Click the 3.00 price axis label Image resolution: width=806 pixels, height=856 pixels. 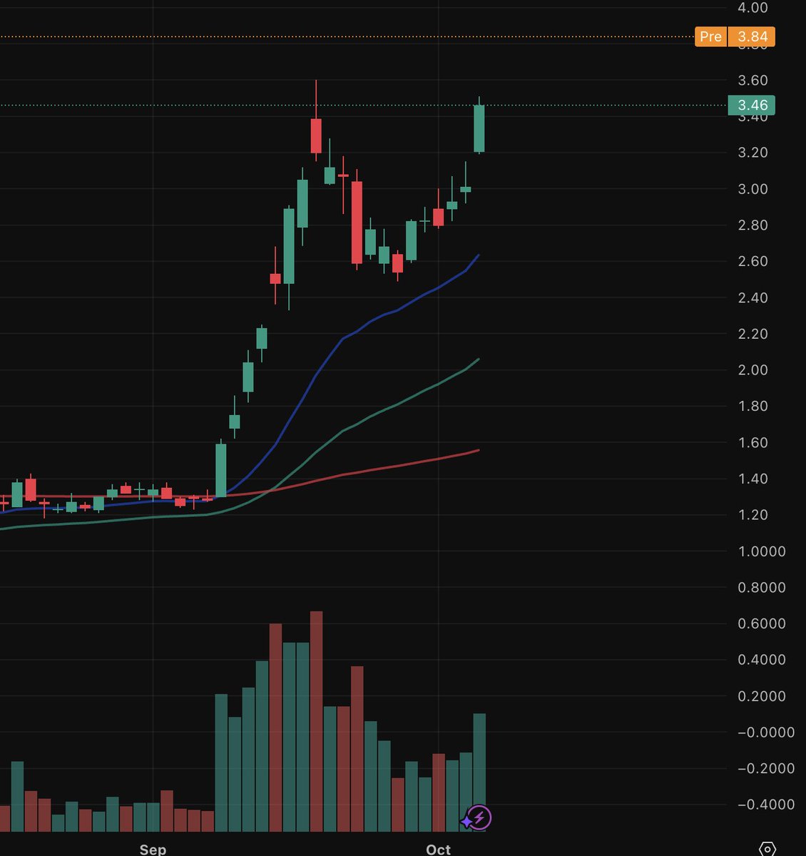point(753,189)
